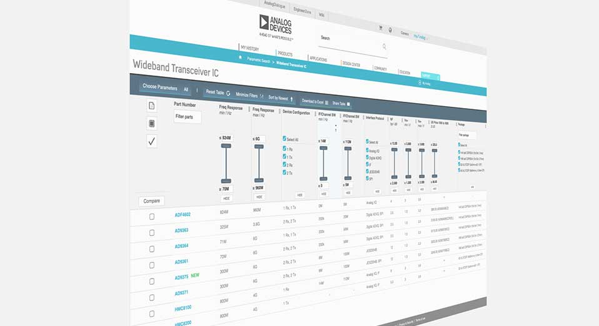
Task: Click the Download to Excel list icon
Action: coord(326,102)
